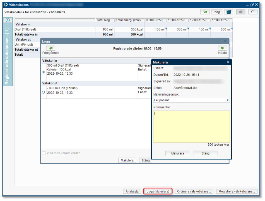Viewport: 265px width, 201px height.
Task: Open the Makuleringsorsak dropdown
Action: [191, 100]
